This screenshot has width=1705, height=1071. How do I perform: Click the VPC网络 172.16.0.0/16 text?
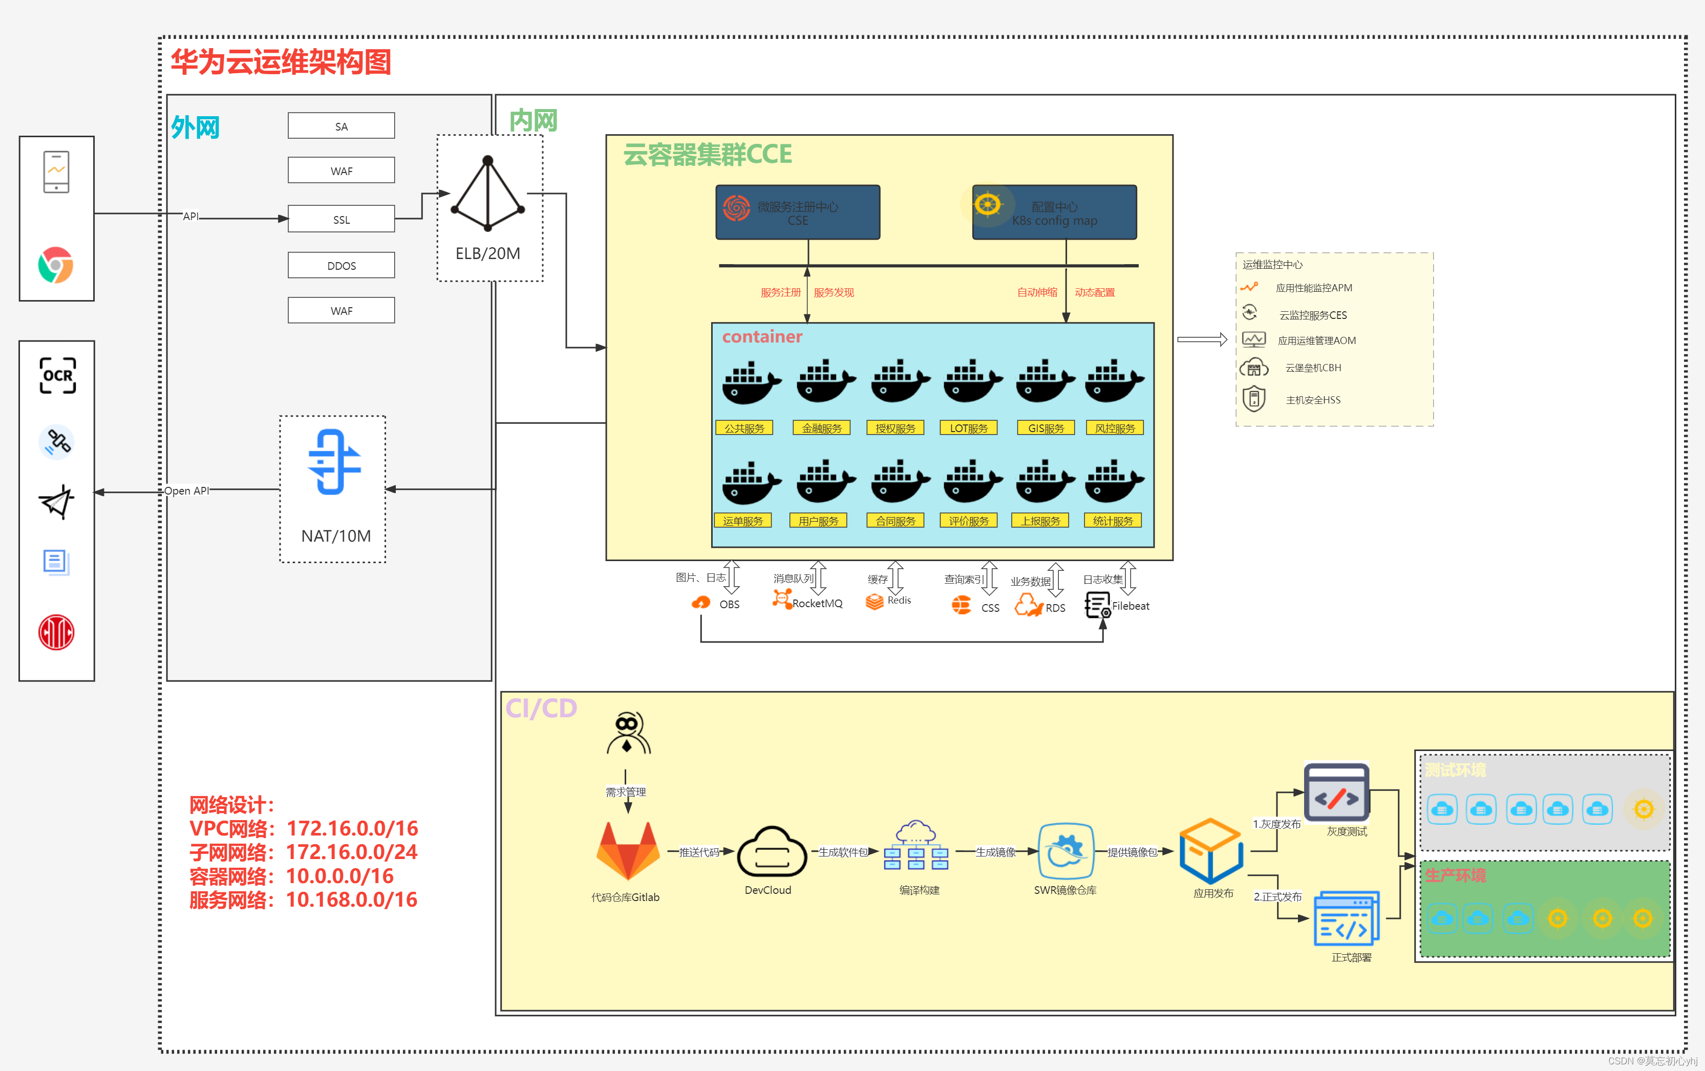point(304,828)
